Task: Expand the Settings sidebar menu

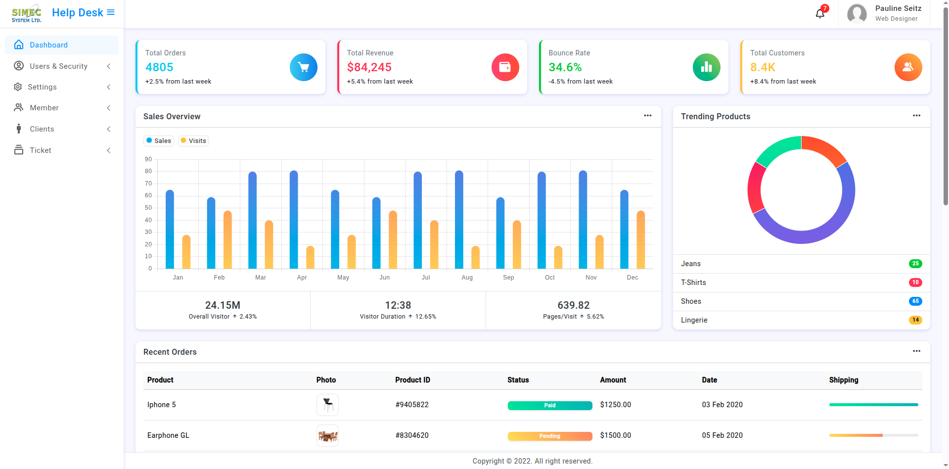Action: [x=62, y=87]
